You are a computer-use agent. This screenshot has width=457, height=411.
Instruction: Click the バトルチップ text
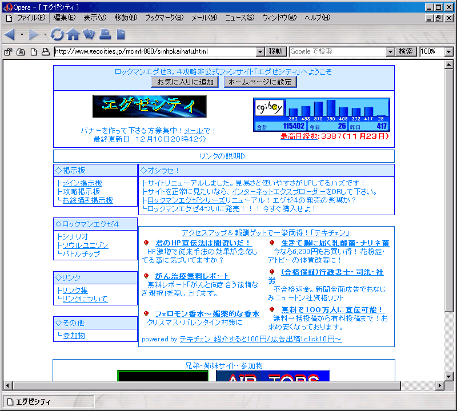(81, 253)
